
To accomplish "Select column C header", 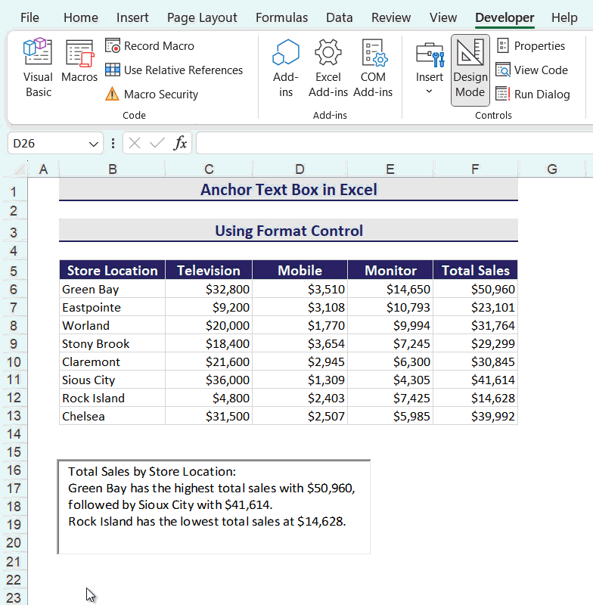I will click(209, 169).
